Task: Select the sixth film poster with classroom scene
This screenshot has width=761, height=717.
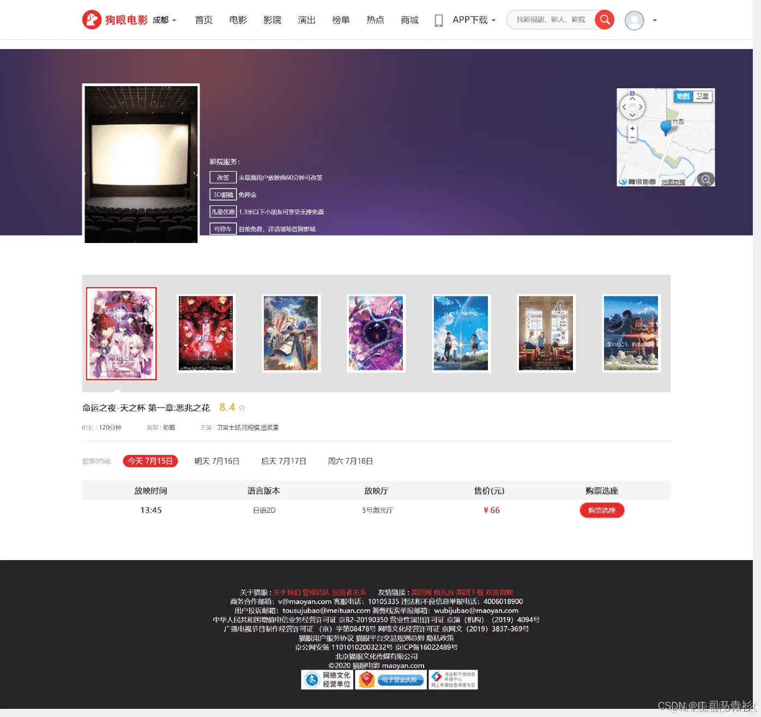Action: pyautogui.click(x=546, y=333)
